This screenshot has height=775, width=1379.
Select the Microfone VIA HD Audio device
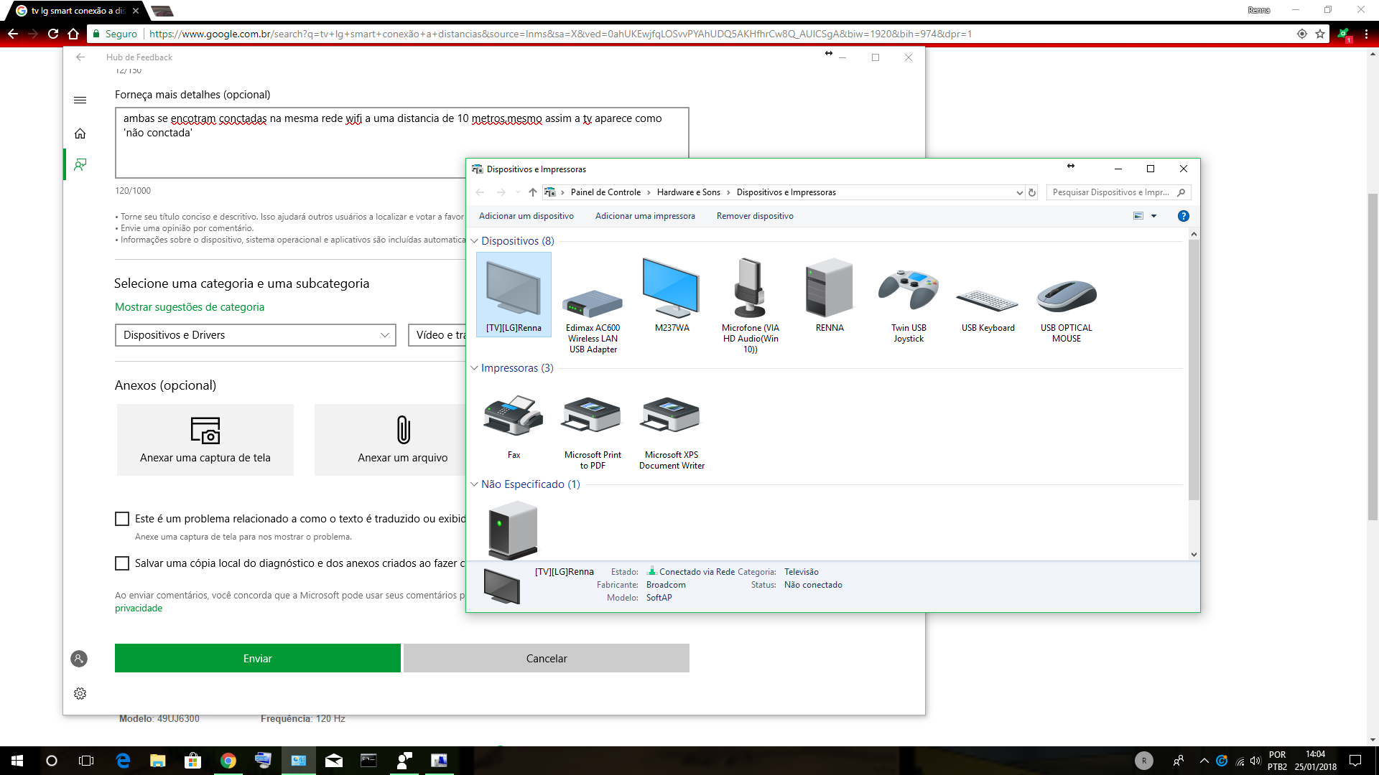point(751,307)
